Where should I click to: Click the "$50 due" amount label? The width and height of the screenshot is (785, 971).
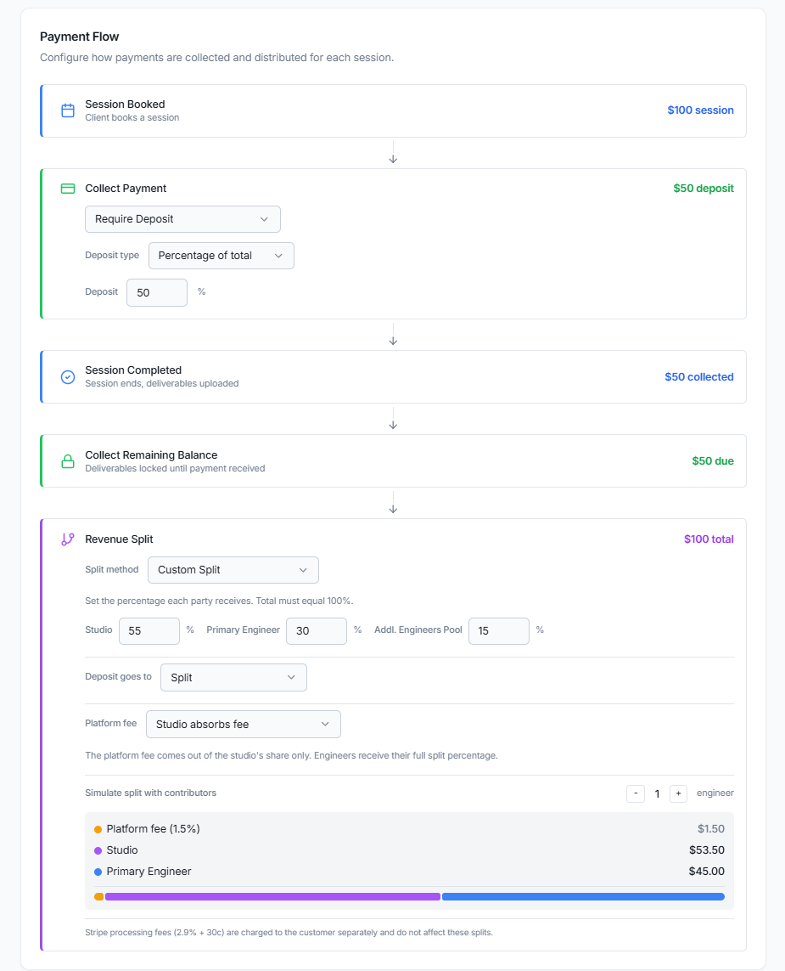pos(713,461)
